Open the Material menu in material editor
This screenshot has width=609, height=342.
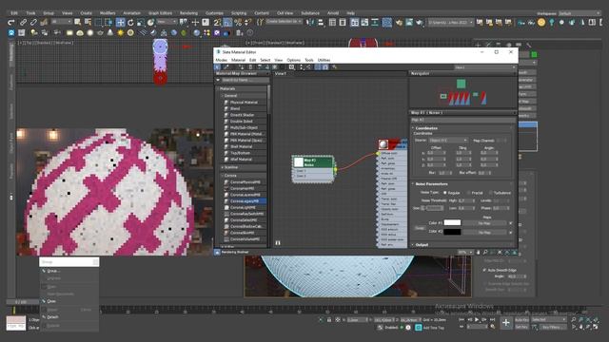click(x=238, y=60)
